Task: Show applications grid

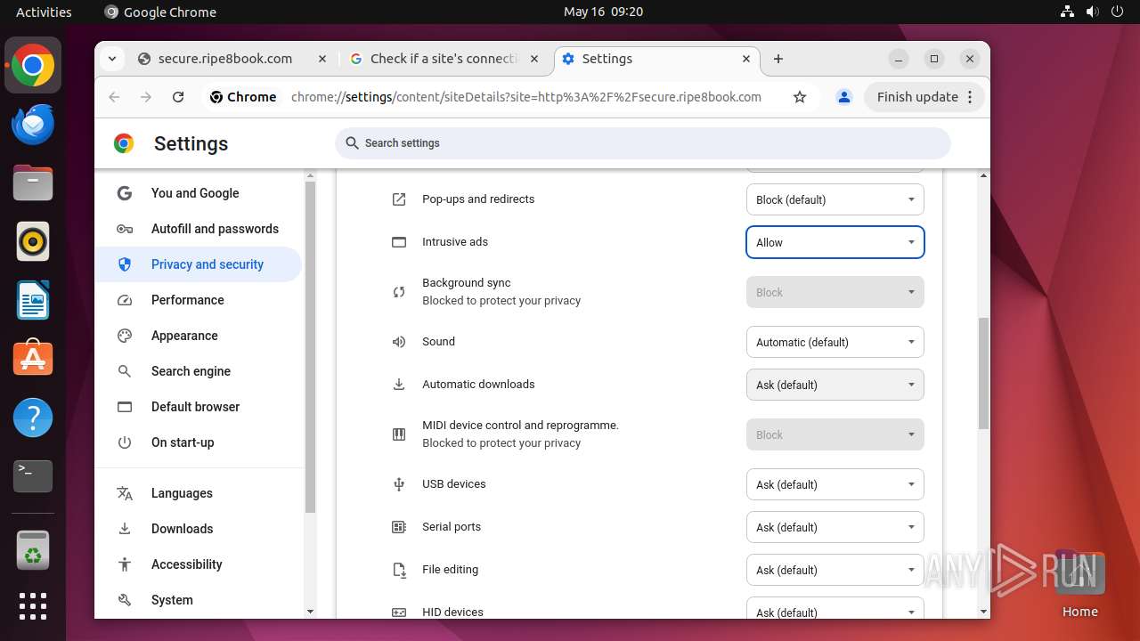Action: click(x=33, y=606)
